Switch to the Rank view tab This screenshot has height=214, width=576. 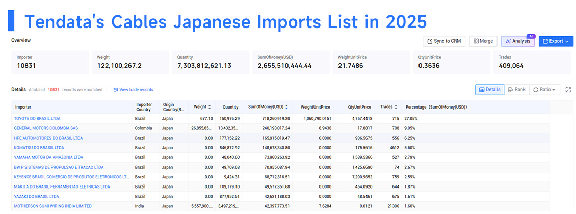[x=516, y=90]
